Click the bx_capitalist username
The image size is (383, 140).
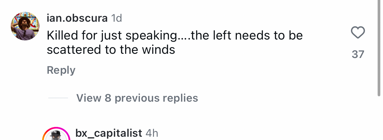109,133
